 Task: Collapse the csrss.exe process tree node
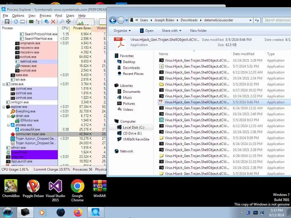4,84
